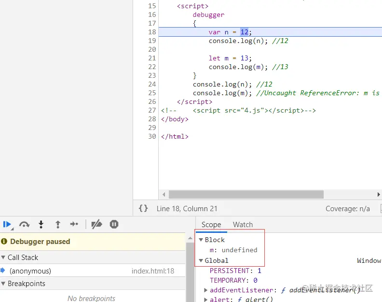Collapse the Breakpoints section
Image resolution: width=382 pixels, height=302 pixels.
(x=3, y=284)
